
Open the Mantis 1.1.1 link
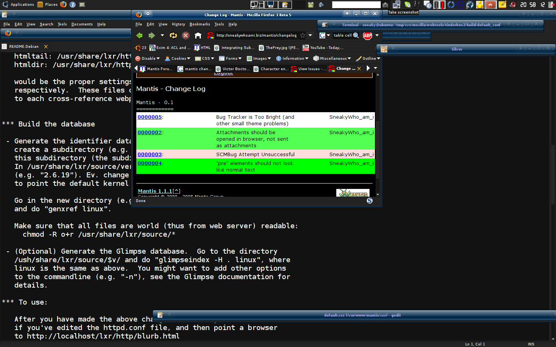(x=155, y=191)
